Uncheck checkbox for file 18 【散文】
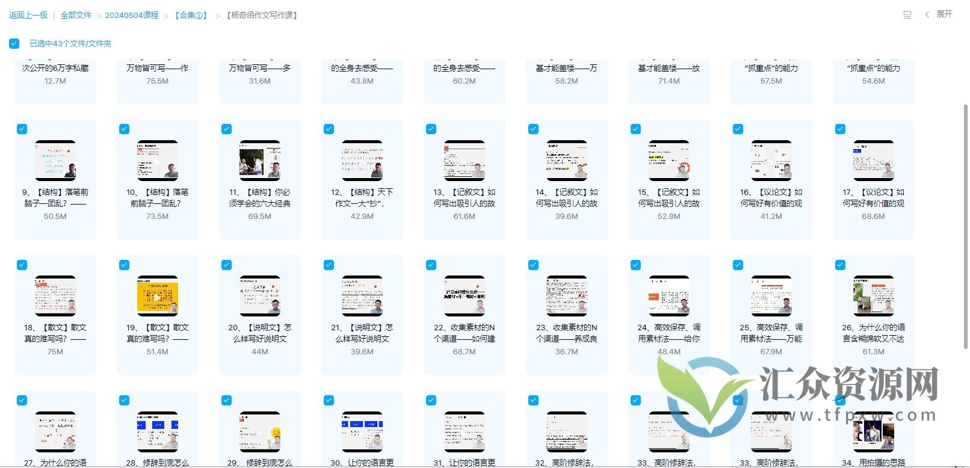The width and height of the screenshot is (970, 468). (x=22, y=265)
